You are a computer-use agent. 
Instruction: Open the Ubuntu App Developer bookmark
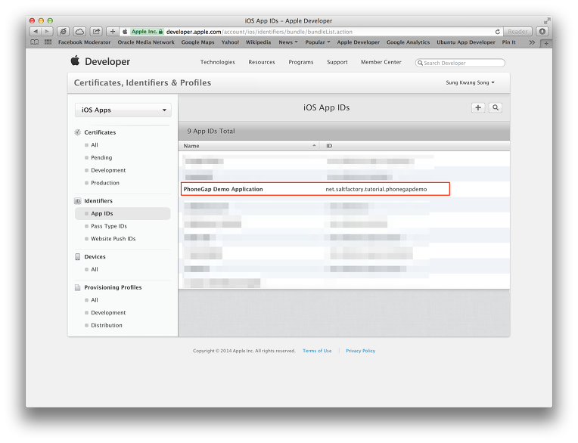(x=466, y=42)
